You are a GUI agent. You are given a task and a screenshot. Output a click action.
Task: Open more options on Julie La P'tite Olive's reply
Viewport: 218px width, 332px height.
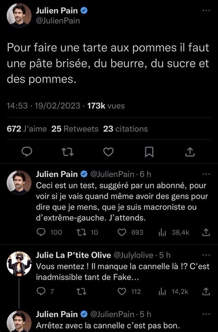[206, 255]
